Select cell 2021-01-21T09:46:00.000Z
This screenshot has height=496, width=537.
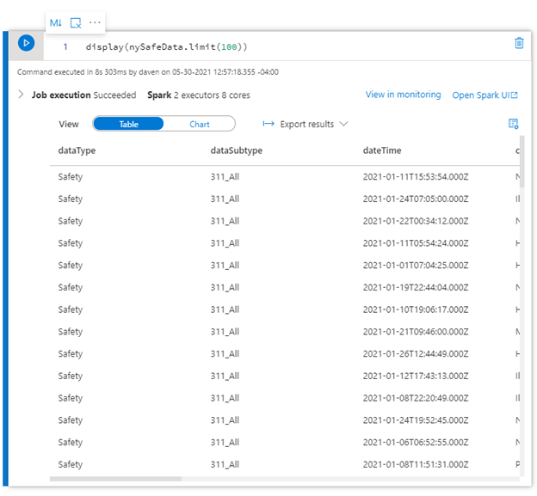[x=416, y=332]
